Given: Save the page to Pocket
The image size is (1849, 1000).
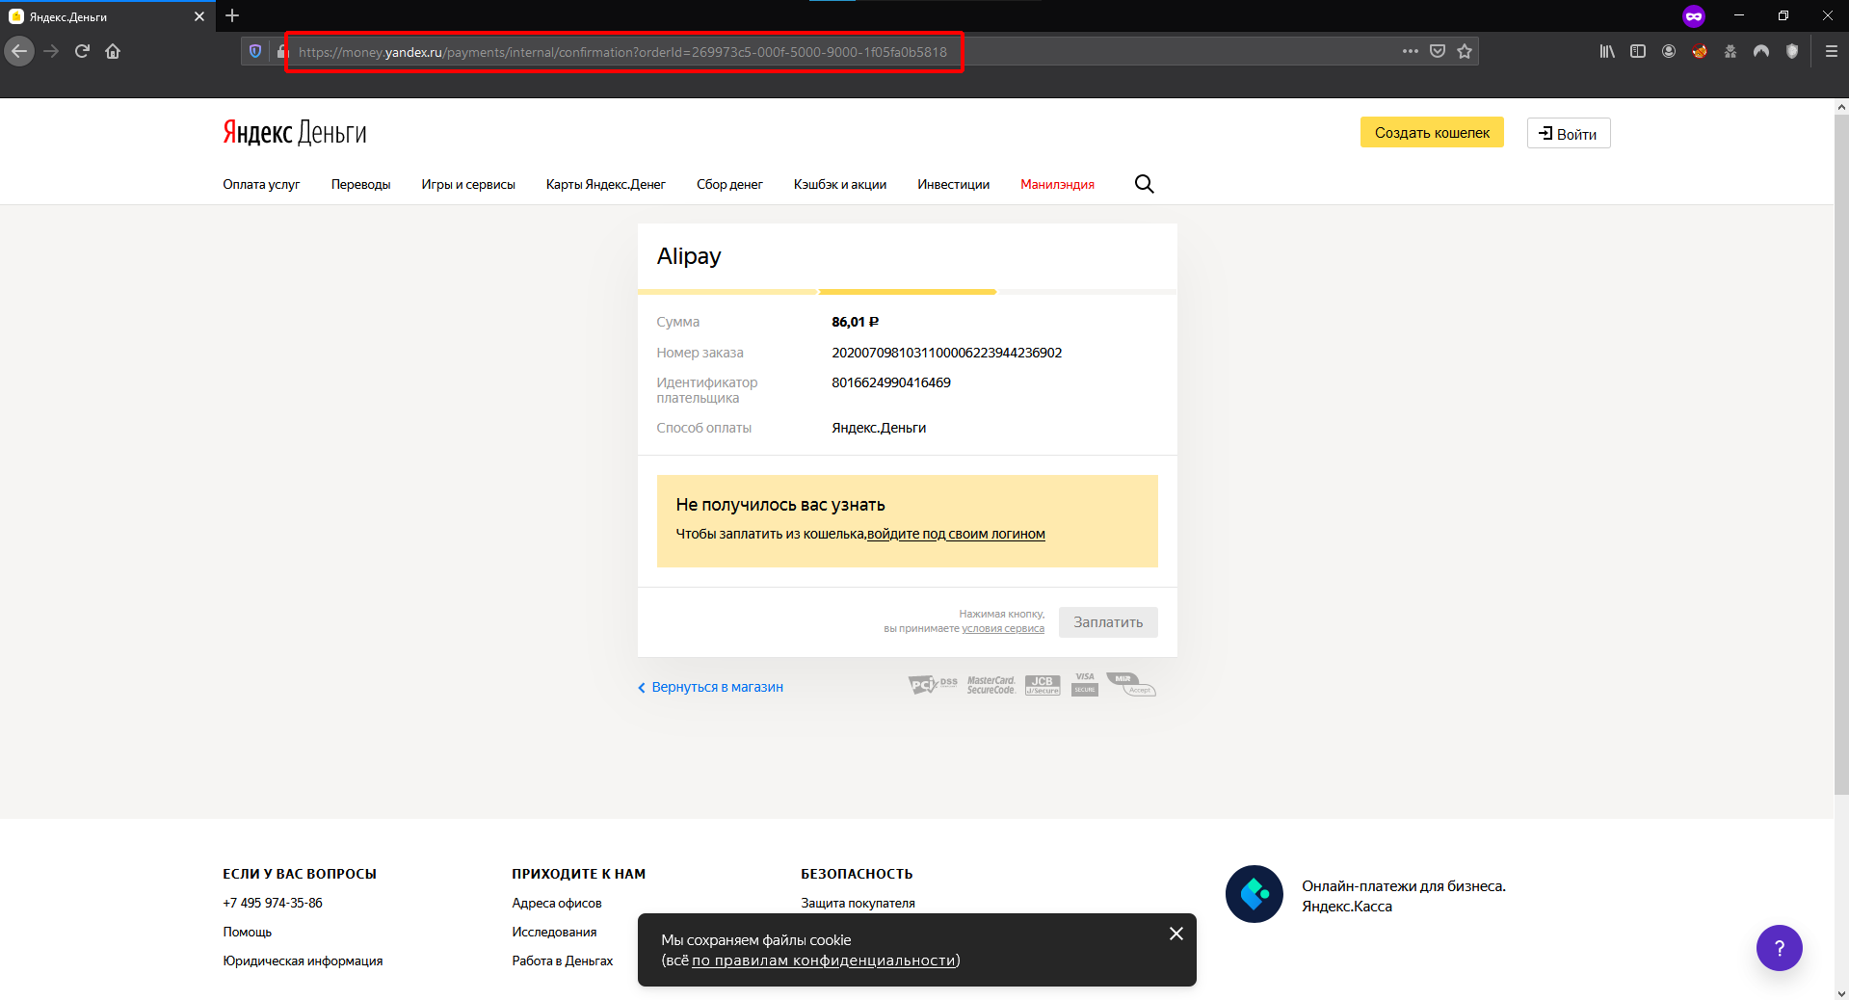Looking at the screenshot, I should coord(1438,51).
